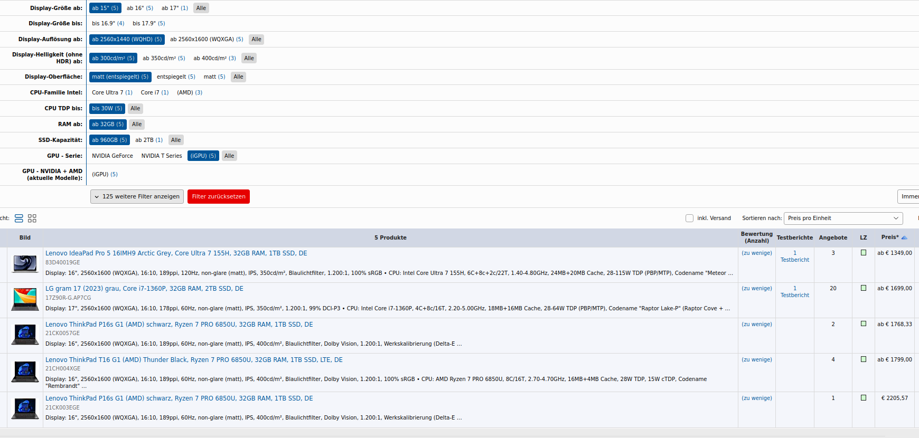Select ab 400cd/m² brightness filter
This screenshot has height=438, width=919.
click(x=215, y=58)
